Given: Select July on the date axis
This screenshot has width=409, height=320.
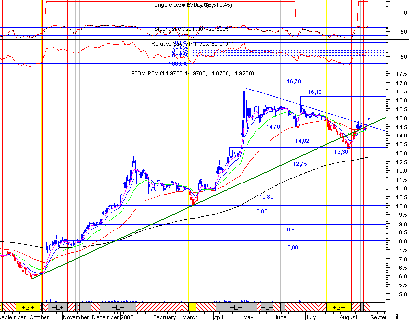Looking at the screenshot, I should click(311, 317).
